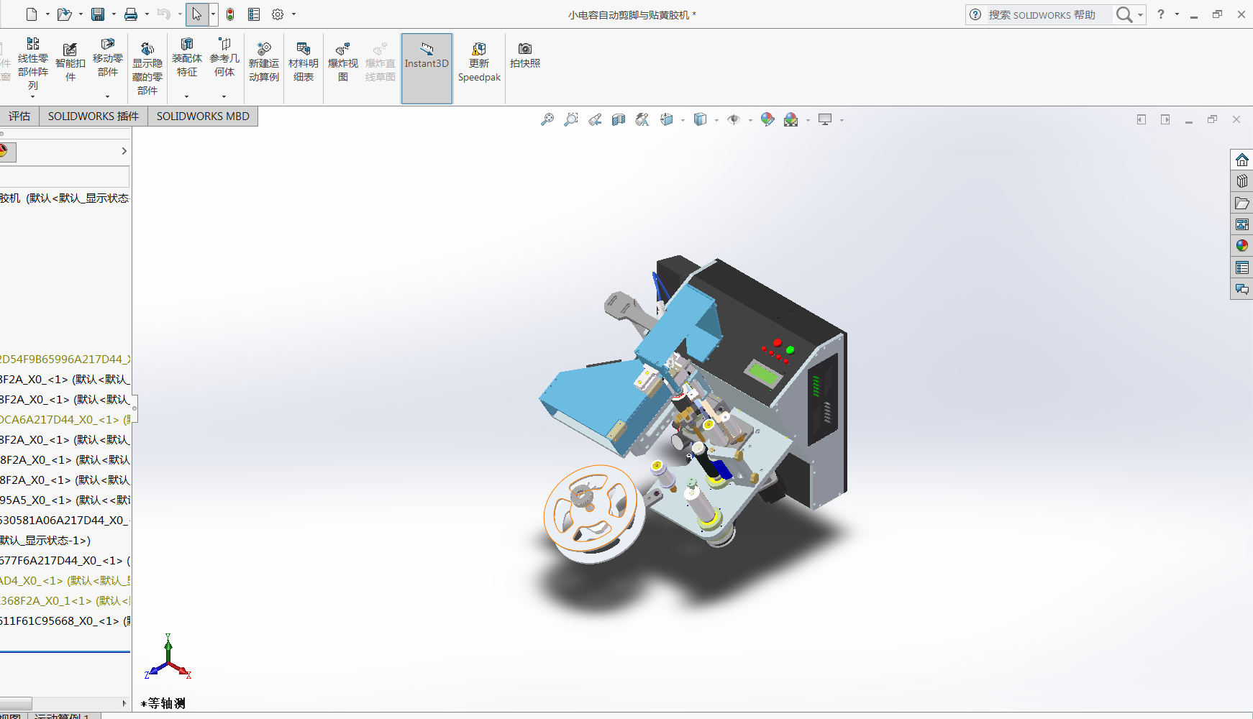
Task: Click View Settings monitor icon
Action: point(825,119)
